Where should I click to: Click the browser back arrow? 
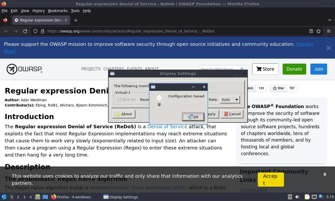tap(6, 31)
